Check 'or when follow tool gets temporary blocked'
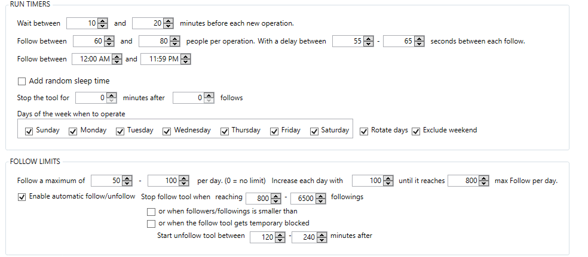The width and height of the screenshot is (588, 257). click(x=151, y=224)
